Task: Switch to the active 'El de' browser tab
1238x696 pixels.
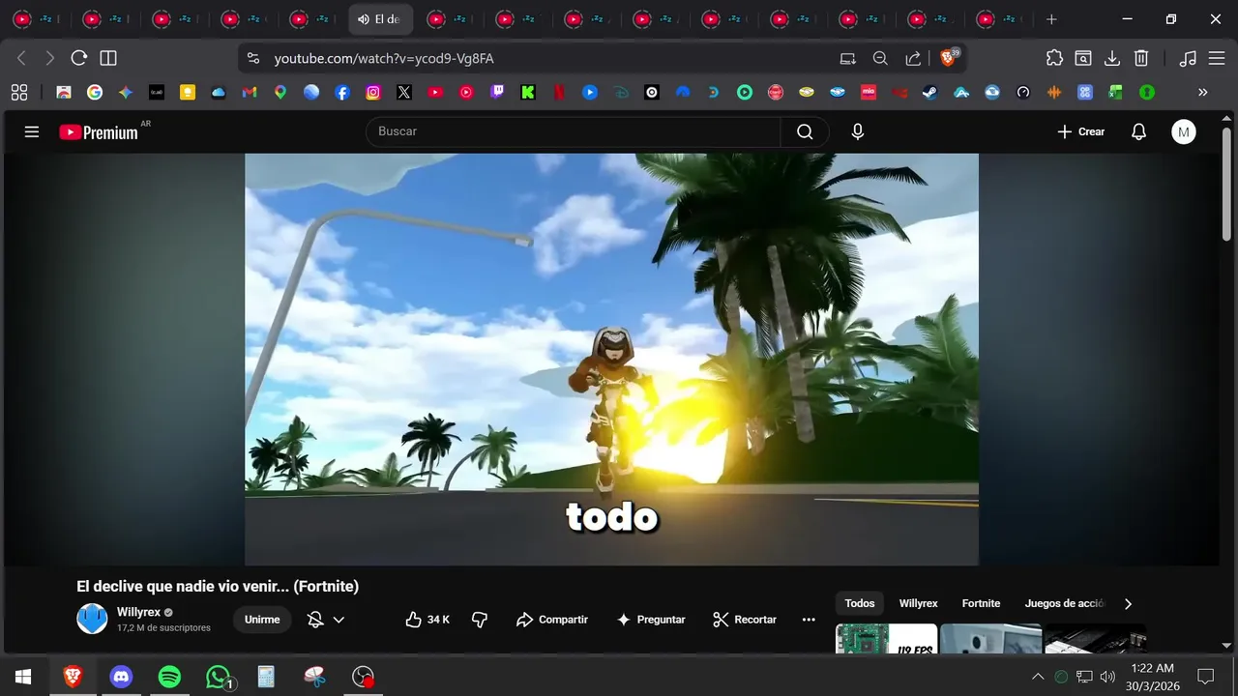Action: coord(380,19)
